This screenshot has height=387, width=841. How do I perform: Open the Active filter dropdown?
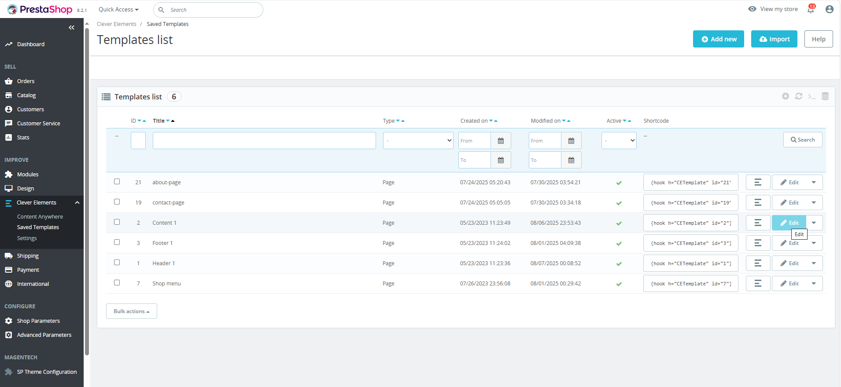pos(619,141)
